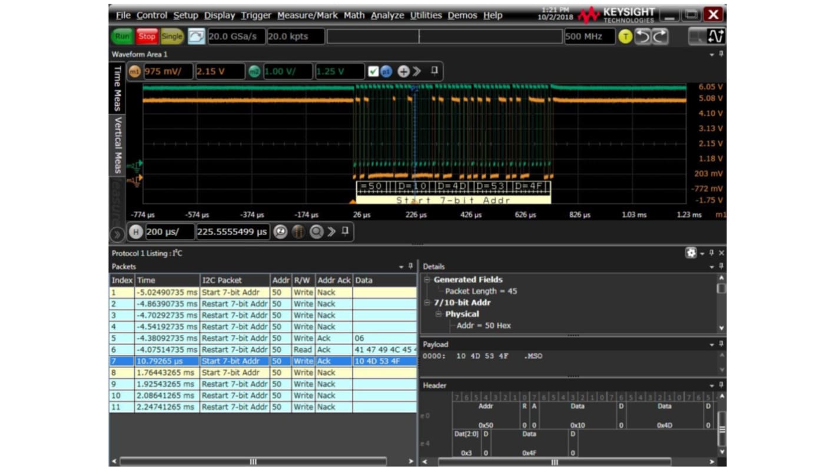Click the green Run acquisition button

pyautogui.click(x=122, y=36)
